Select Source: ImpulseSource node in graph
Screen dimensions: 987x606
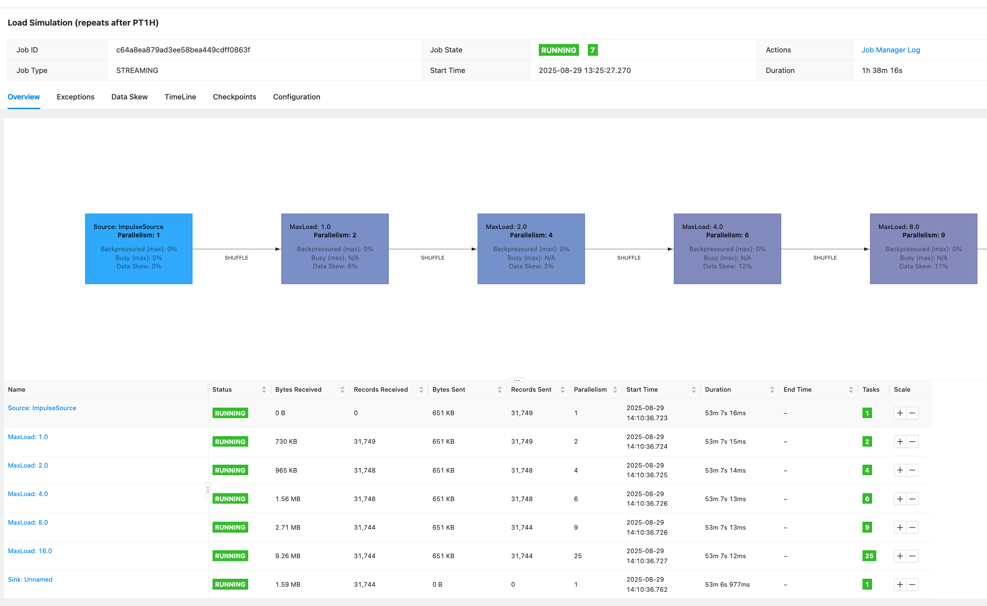(139, 249)
